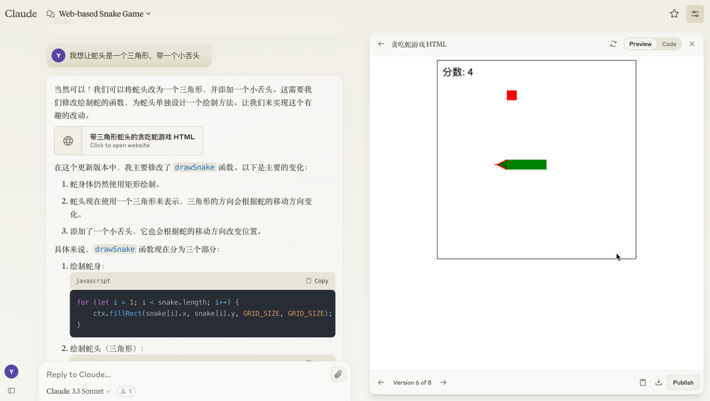Close the artifact panel with the X

pyautogui.click(x=692, y=43)
